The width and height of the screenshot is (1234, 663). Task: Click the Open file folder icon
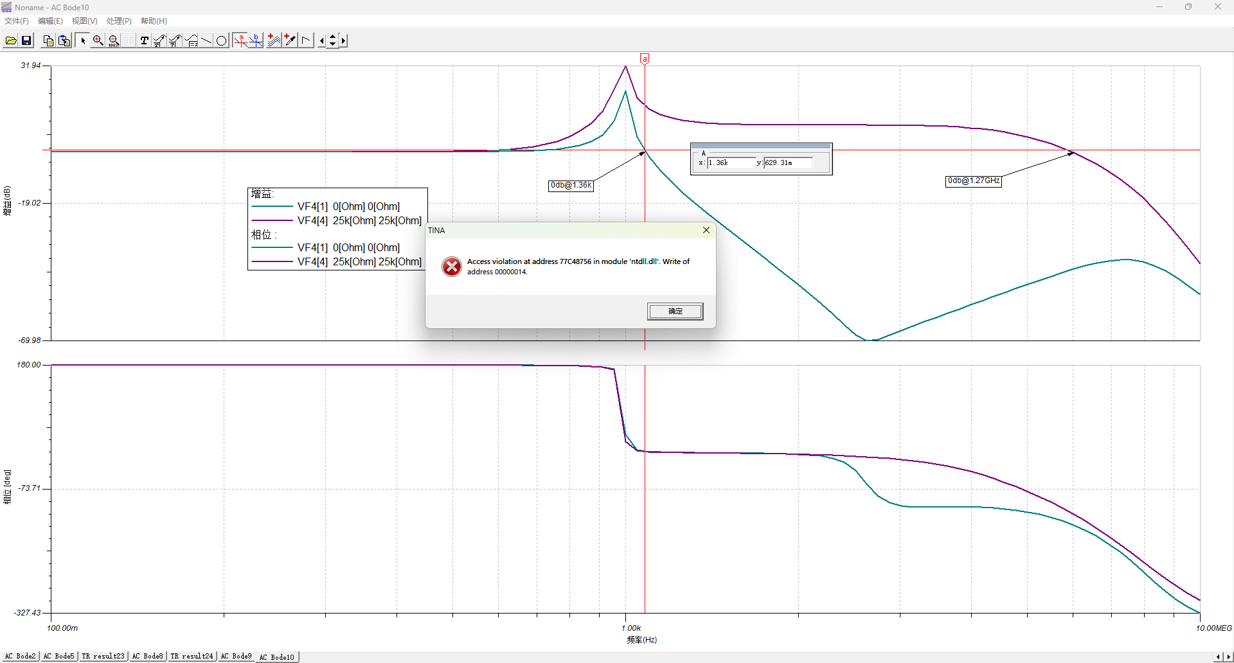(x=11, y=40)
